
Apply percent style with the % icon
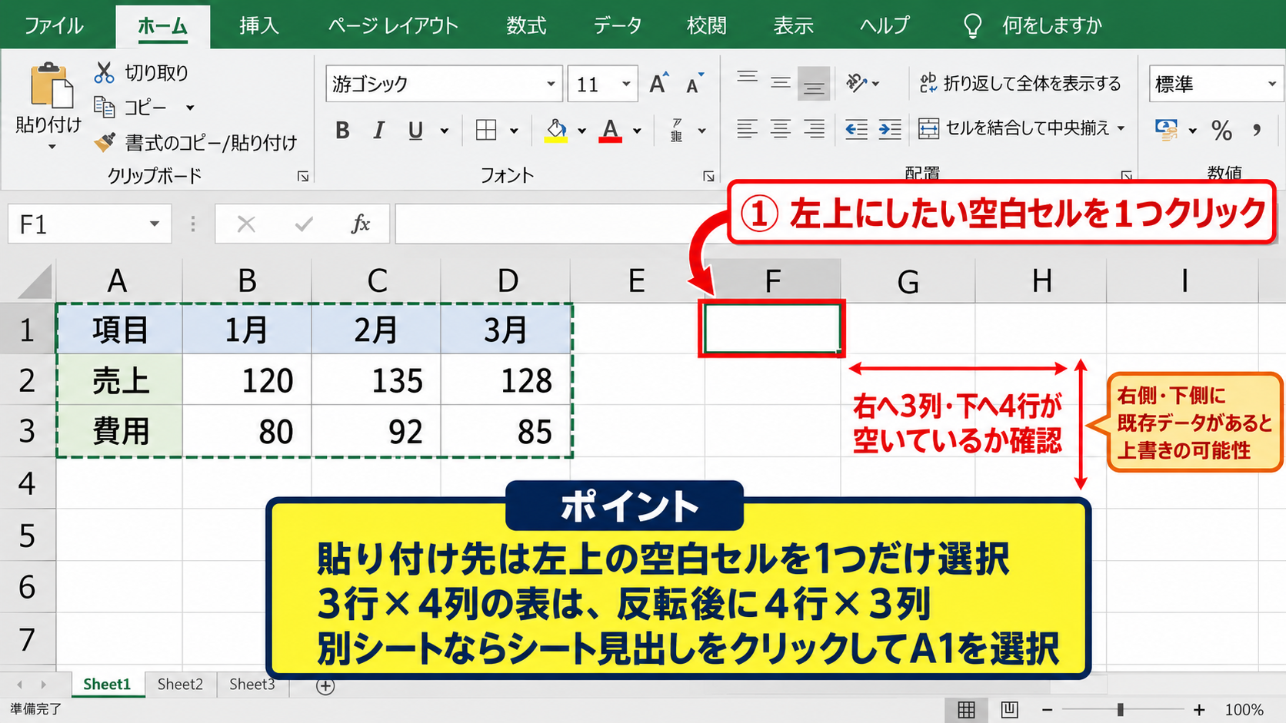pos(1222,130)
